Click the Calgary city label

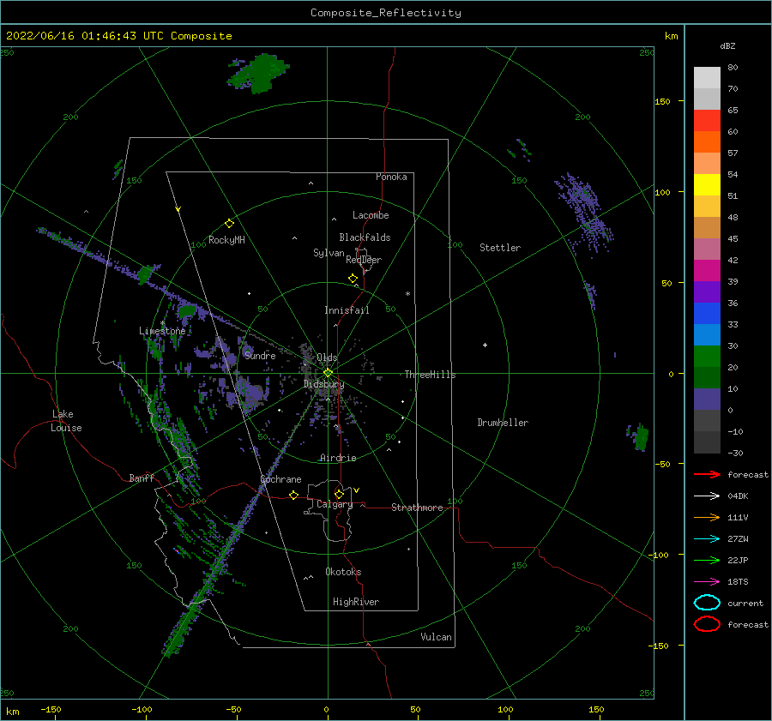click(x=335, y=504)
